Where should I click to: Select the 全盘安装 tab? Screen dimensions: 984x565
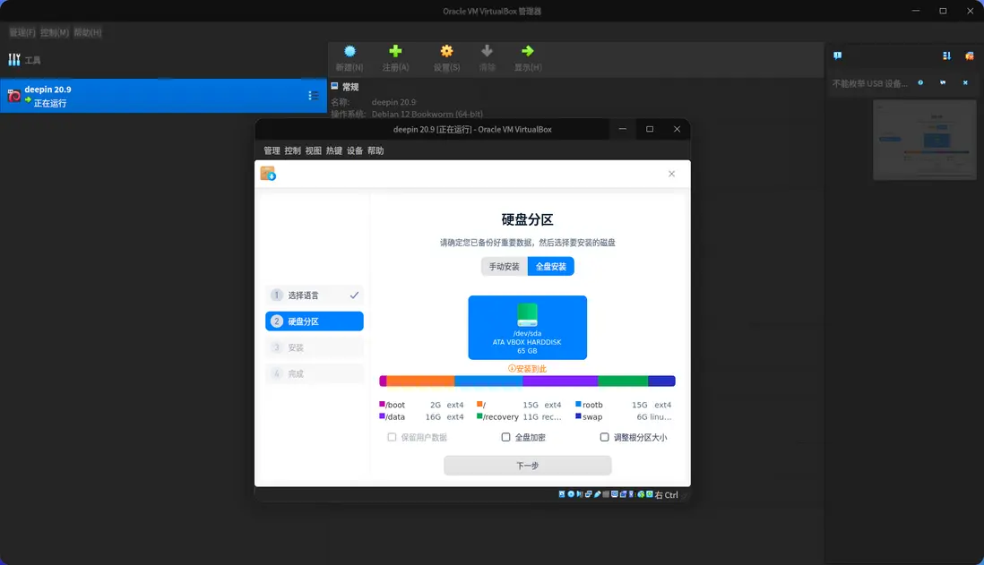(x=551, y=267)
